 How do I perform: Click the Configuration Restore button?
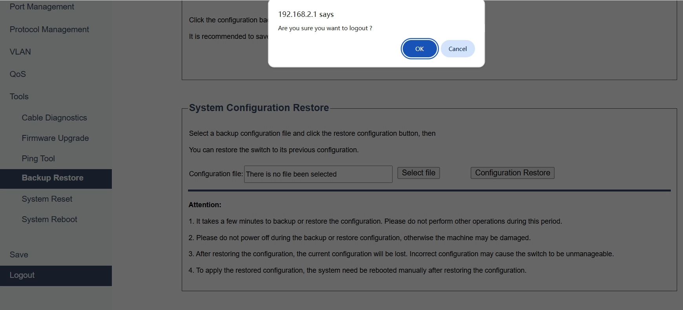click(x=513, y=173)
